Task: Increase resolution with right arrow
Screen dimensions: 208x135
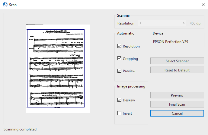Action: click(x=184, y=23)
